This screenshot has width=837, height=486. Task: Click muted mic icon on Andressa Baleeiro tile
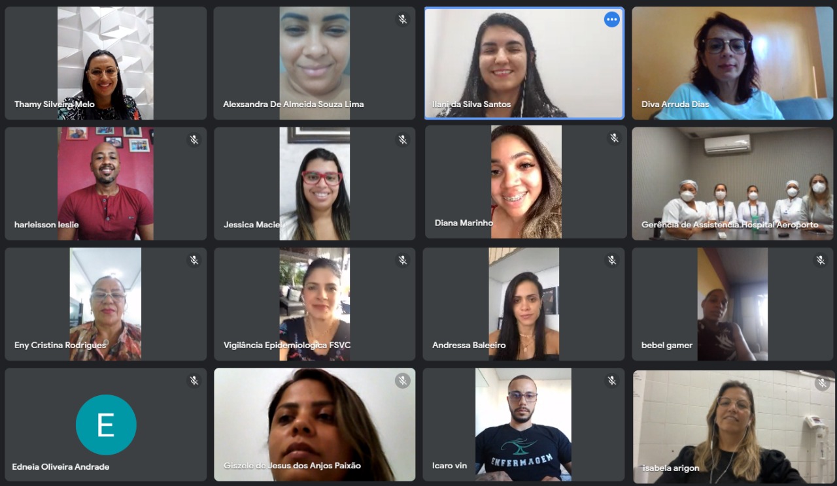pos(612,260)
